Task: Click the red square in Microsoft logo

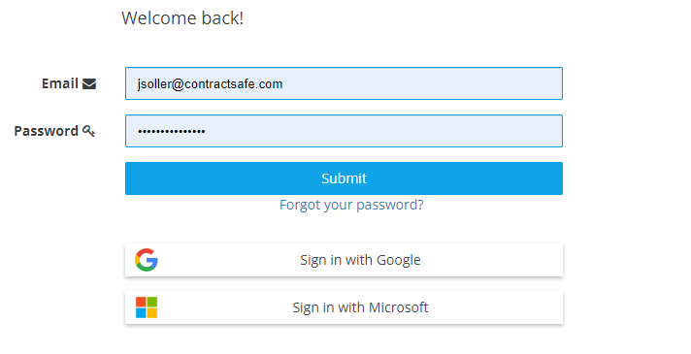Action: pyautogui.click(x=141, y=302)
